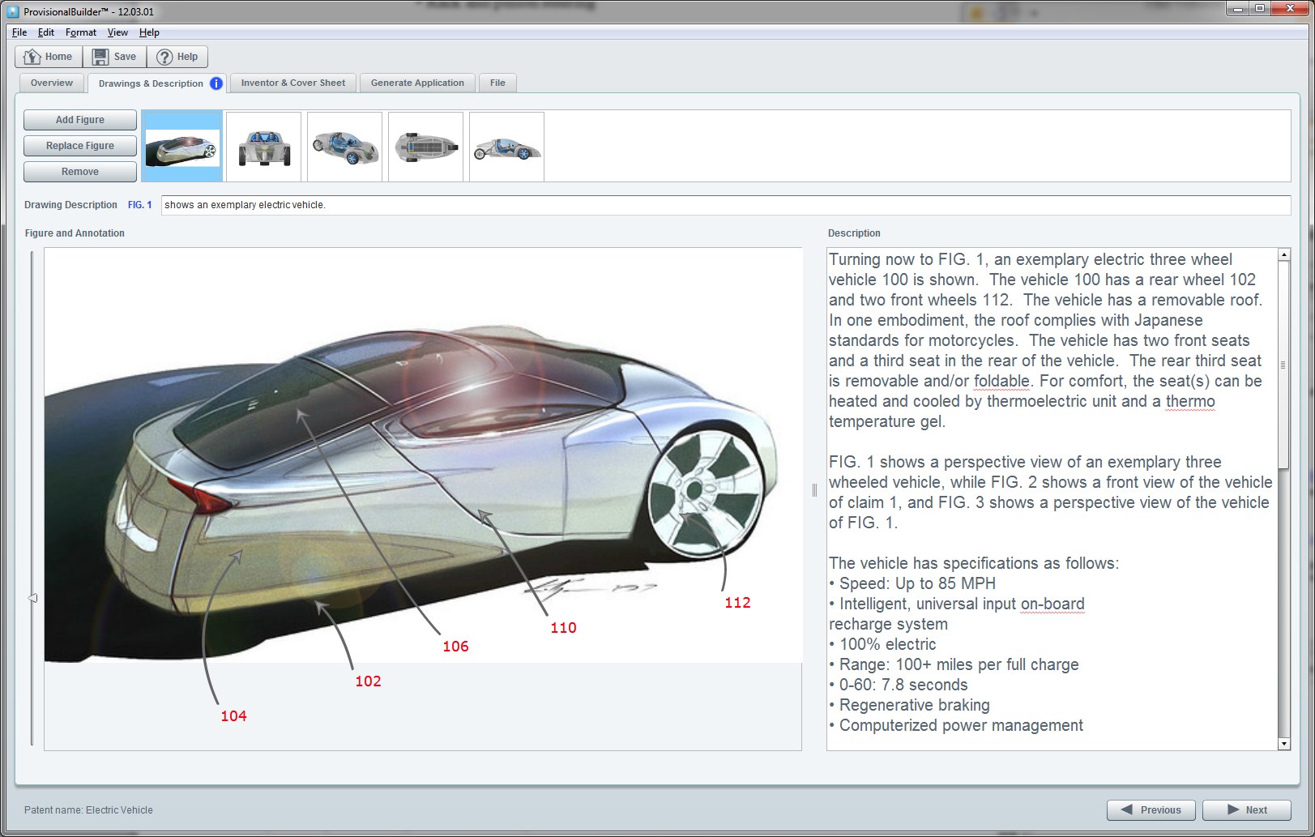Screen dimensions: 1315x837
Task: Select the third figure thumbnail with the blue chassis
Action: coord(345,147)
